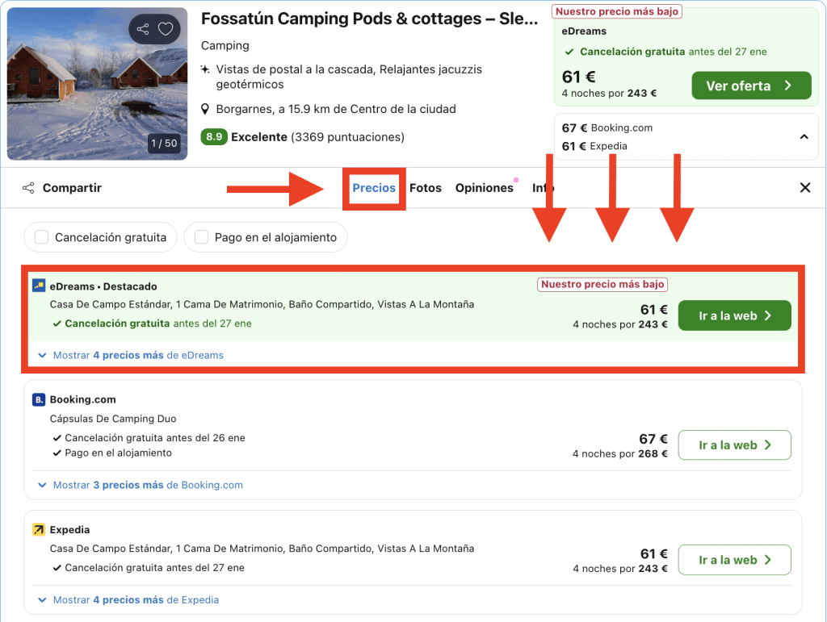Click the Booking.com logo icon
The width and height of the screenshot is (827, 622).
(39, 399)
